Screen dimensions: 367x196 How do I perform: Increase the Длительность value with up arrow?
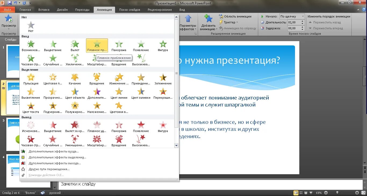point(303,21)
